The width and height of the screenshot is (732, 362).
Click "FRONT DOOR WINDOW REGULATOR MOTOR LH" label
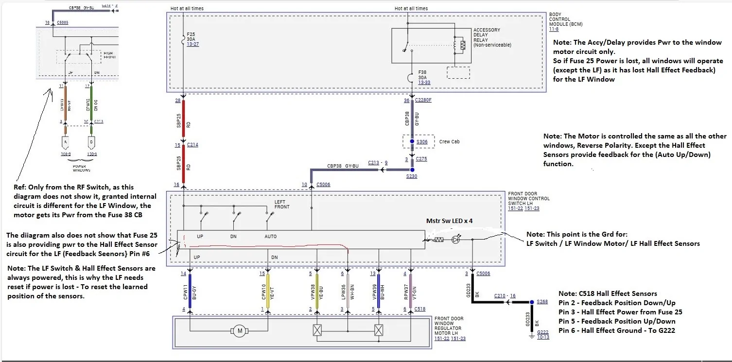click(x=449, y=326)
